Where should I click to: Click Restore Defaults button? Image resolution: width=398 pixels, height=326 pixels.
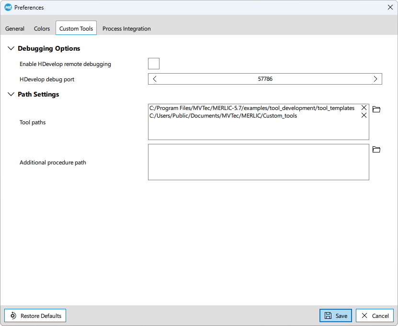click(x=35, y=315)
